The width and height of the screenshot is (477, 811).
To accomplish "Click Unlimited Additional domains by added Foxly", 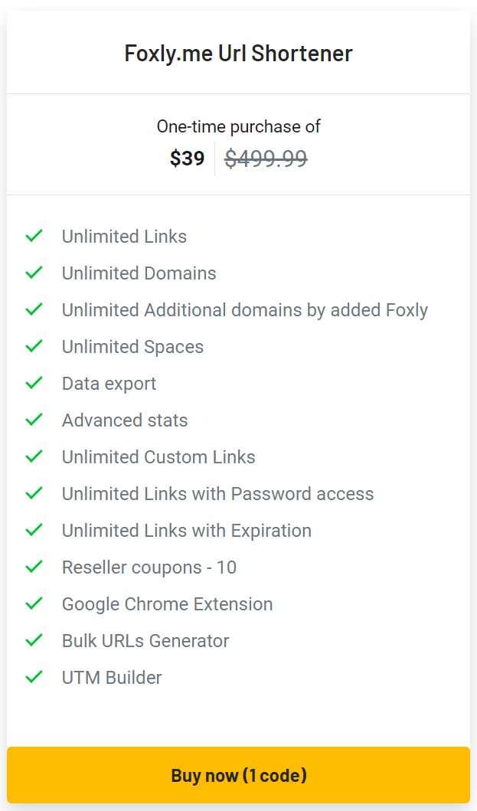I will click(245, 310).
